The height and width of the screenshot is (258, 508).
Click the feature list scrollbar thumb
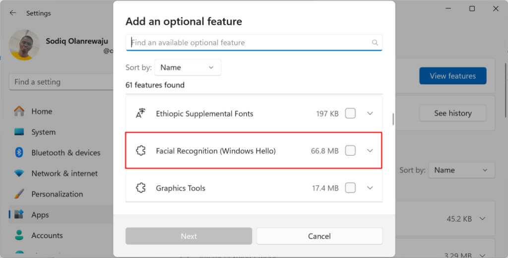point(393,119)
